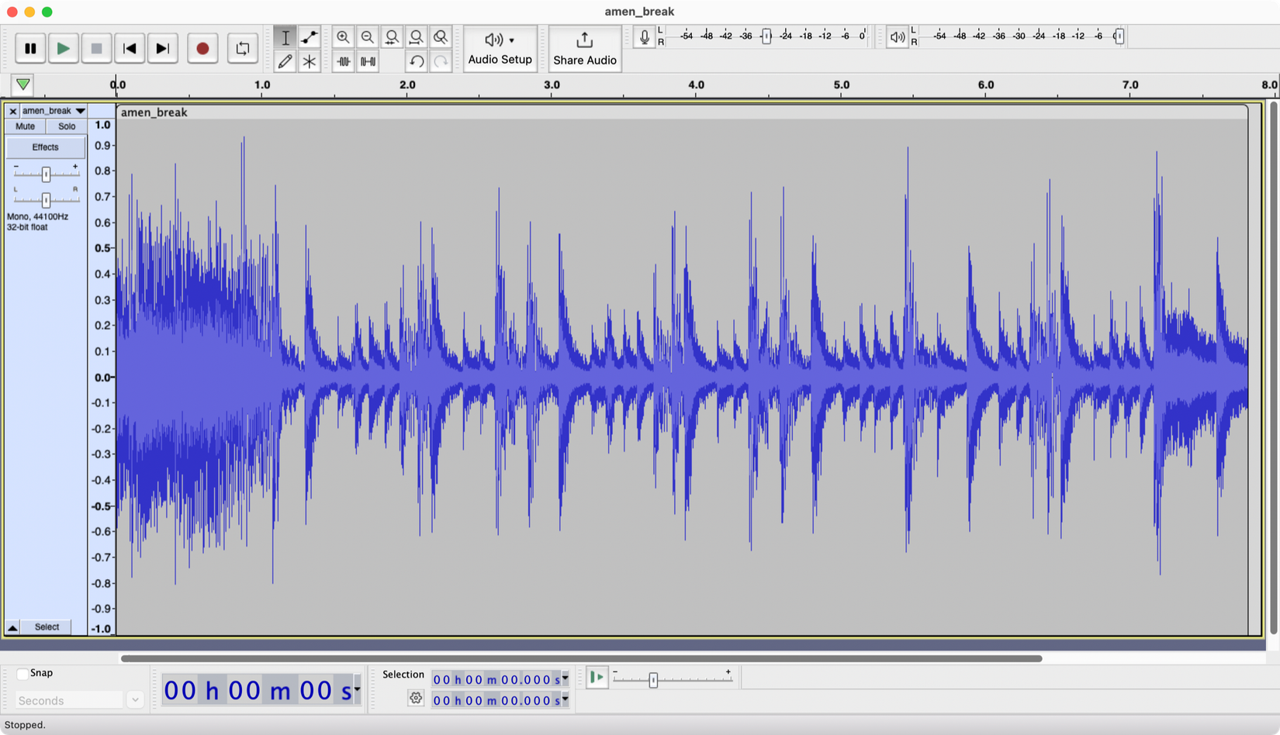Click the Undo arrow icon
The width and height of the screenshot is (1280, 735).
pos(417,62)
